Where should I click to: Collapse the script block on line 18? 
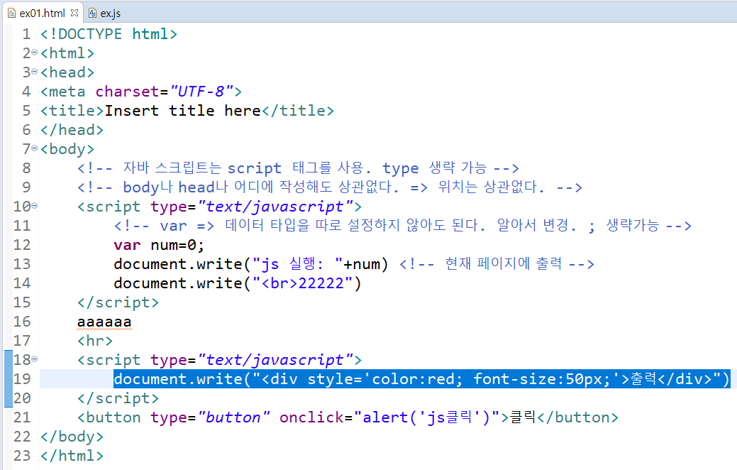pos(34,359)
